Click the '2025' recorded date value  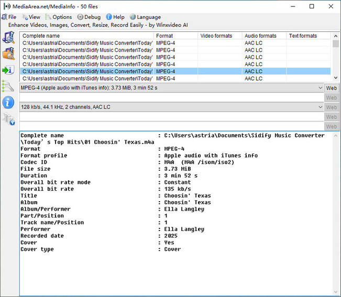pyautogui.click(x=171, y=236)
